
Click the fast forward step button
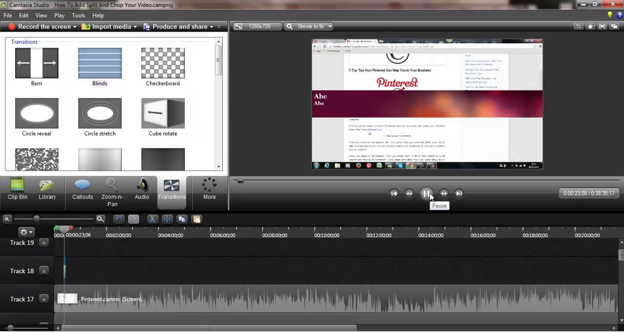click(444, 194)
